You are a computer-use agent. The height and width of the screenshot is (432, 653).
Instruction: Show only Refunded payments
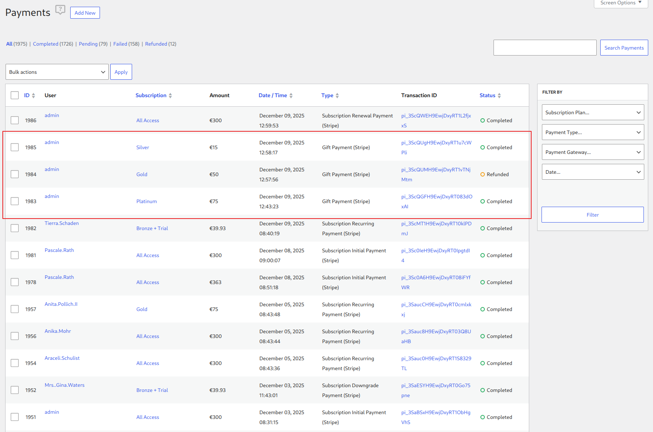pos(156,44)
